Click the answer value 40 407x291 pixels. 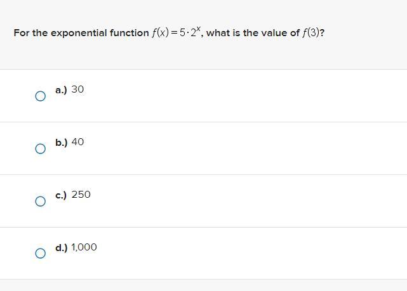click(77, 142)
